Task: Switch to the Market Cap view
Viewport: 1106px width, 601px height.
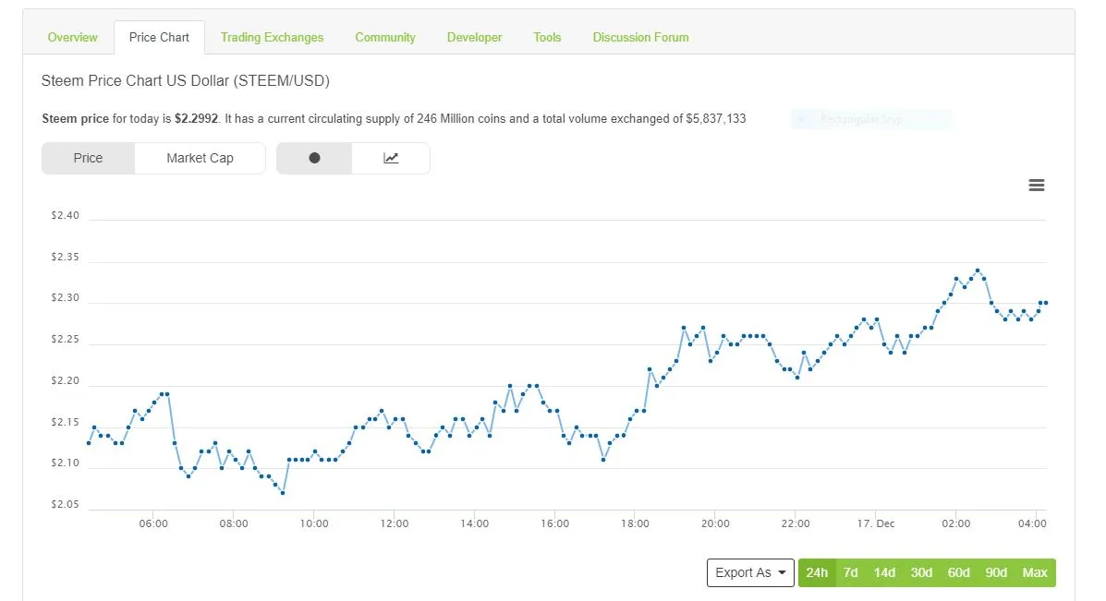Action: pyautogui.click(x=200, y=158)
